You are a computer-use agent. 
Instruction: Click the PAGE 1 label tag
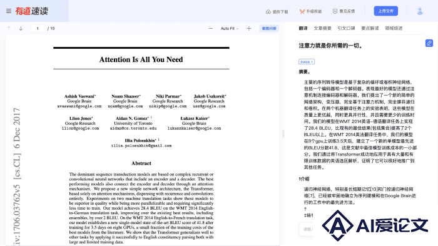coord(307,62)
